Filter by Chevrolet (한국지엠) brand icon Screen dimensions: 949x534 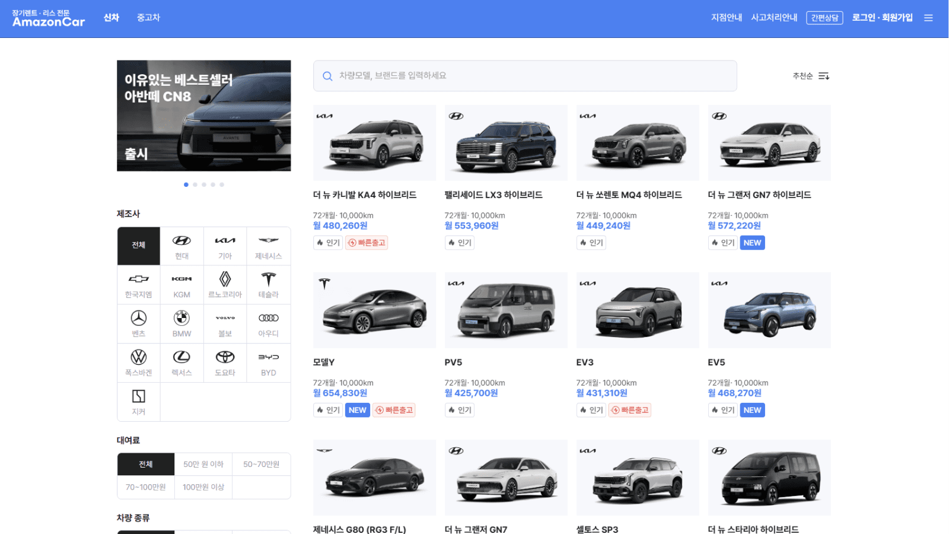(139, 285)
